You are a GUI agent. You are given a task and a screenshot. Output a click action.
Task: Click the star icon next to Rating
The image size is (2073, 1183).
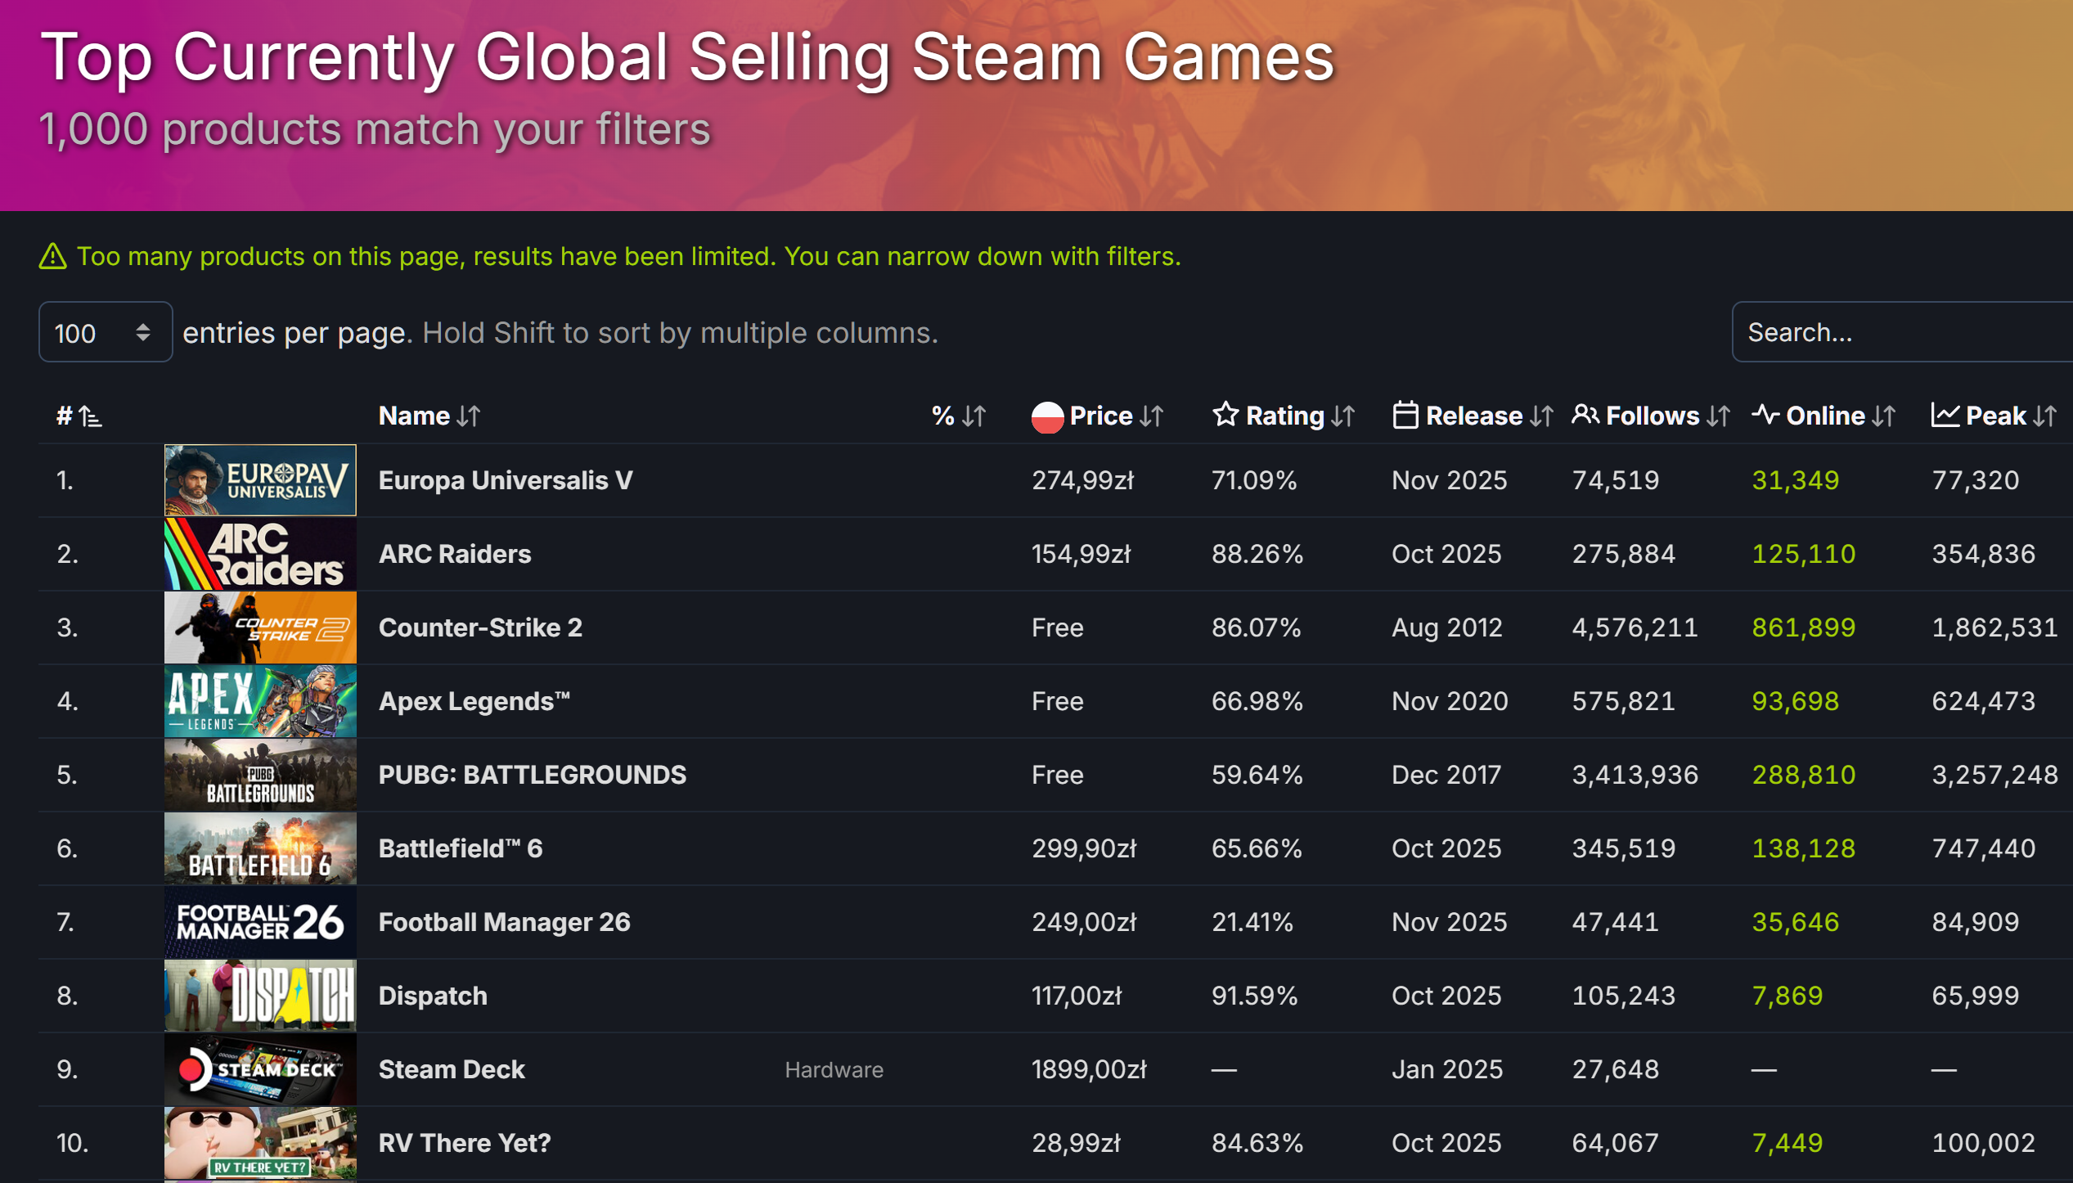tap(1225, 416)
